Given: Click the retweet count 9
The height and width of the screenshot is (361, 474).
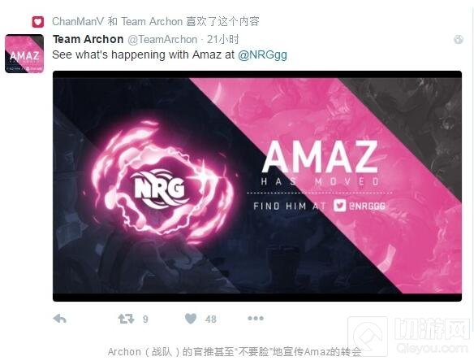Looking at the screenshot, I should click(x=145, y=320).
